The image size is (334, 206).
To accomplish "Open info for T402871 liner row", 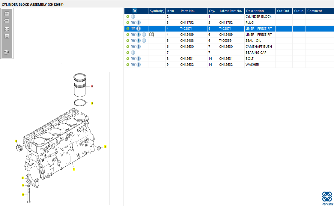I will click(x=139, y=29).
